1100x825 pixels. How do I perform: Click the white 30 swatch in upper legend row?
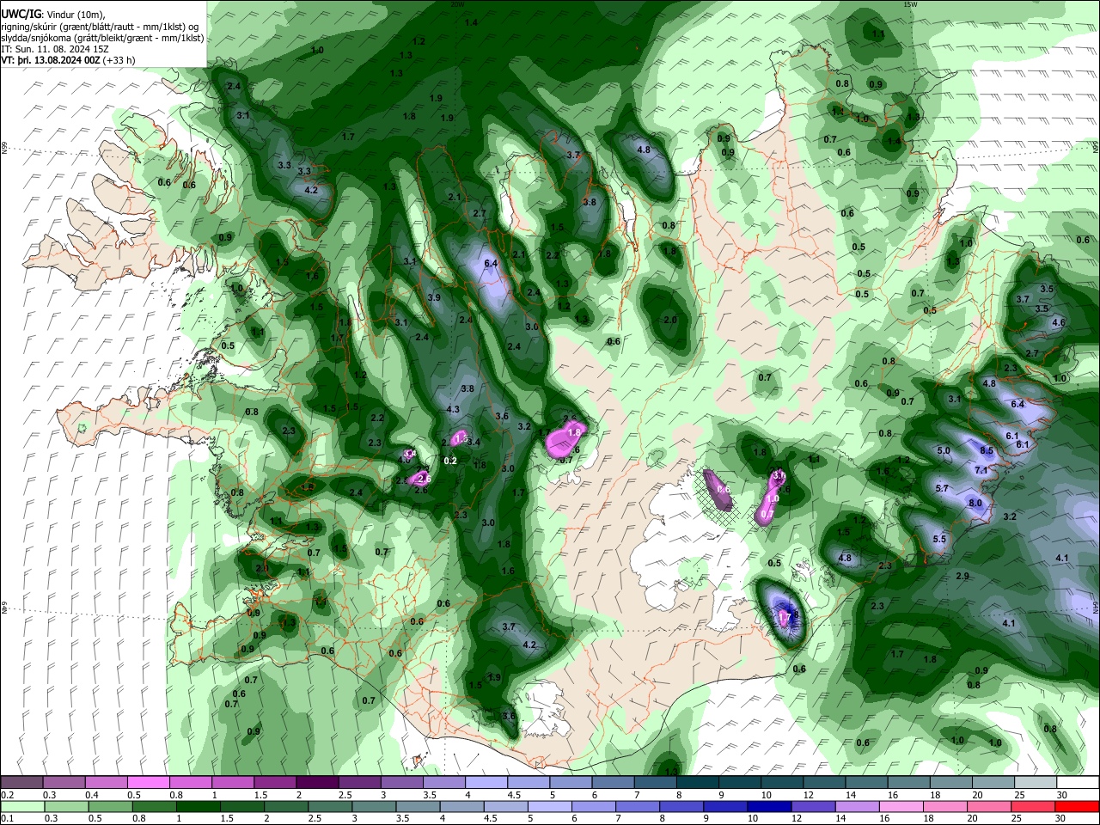[1079, 782]
